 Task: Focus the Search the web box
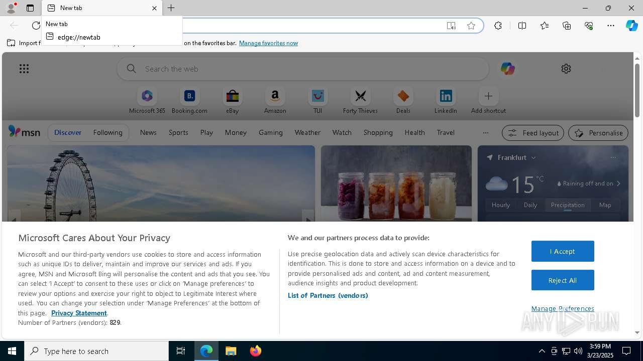tap(303, 69)
